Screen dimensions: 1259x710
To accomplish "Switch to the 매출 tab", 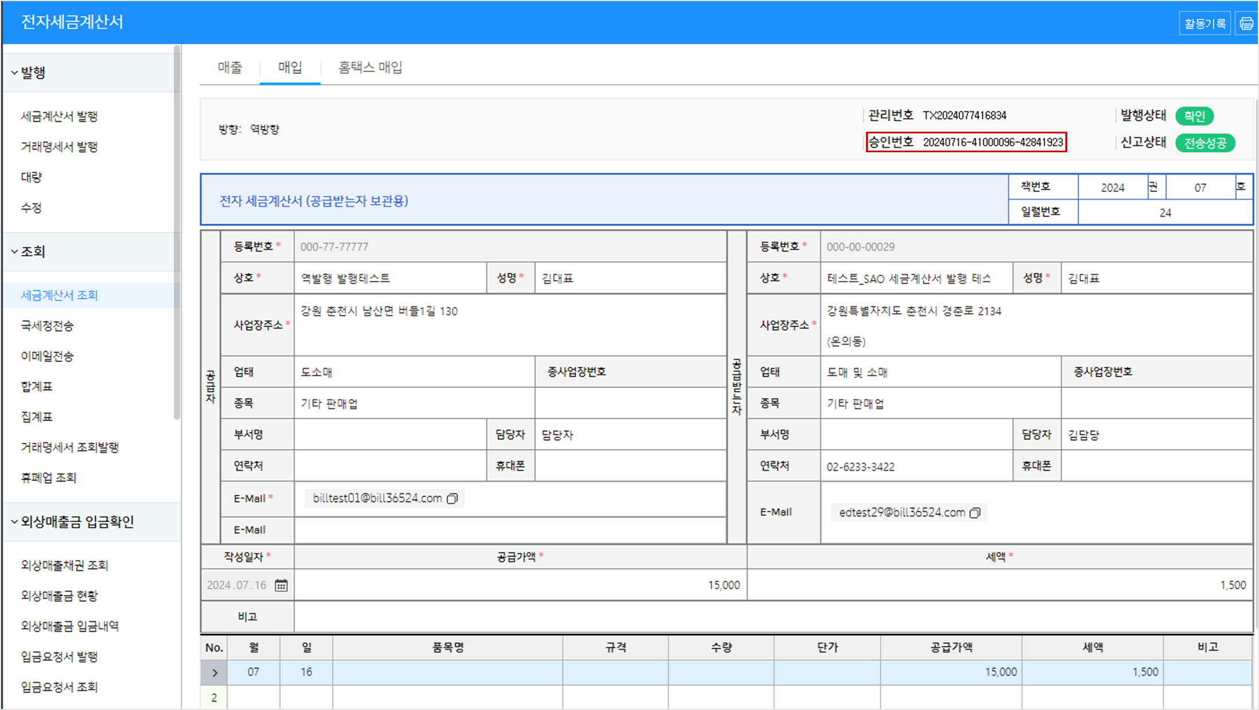I will pyautogui.click(x=230, y=68).
